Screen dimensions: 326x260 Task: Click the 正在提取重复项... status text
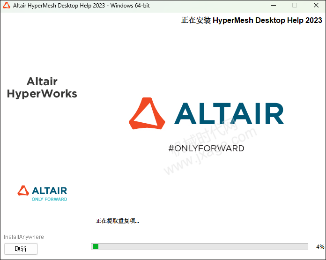(x=118, y=221)
